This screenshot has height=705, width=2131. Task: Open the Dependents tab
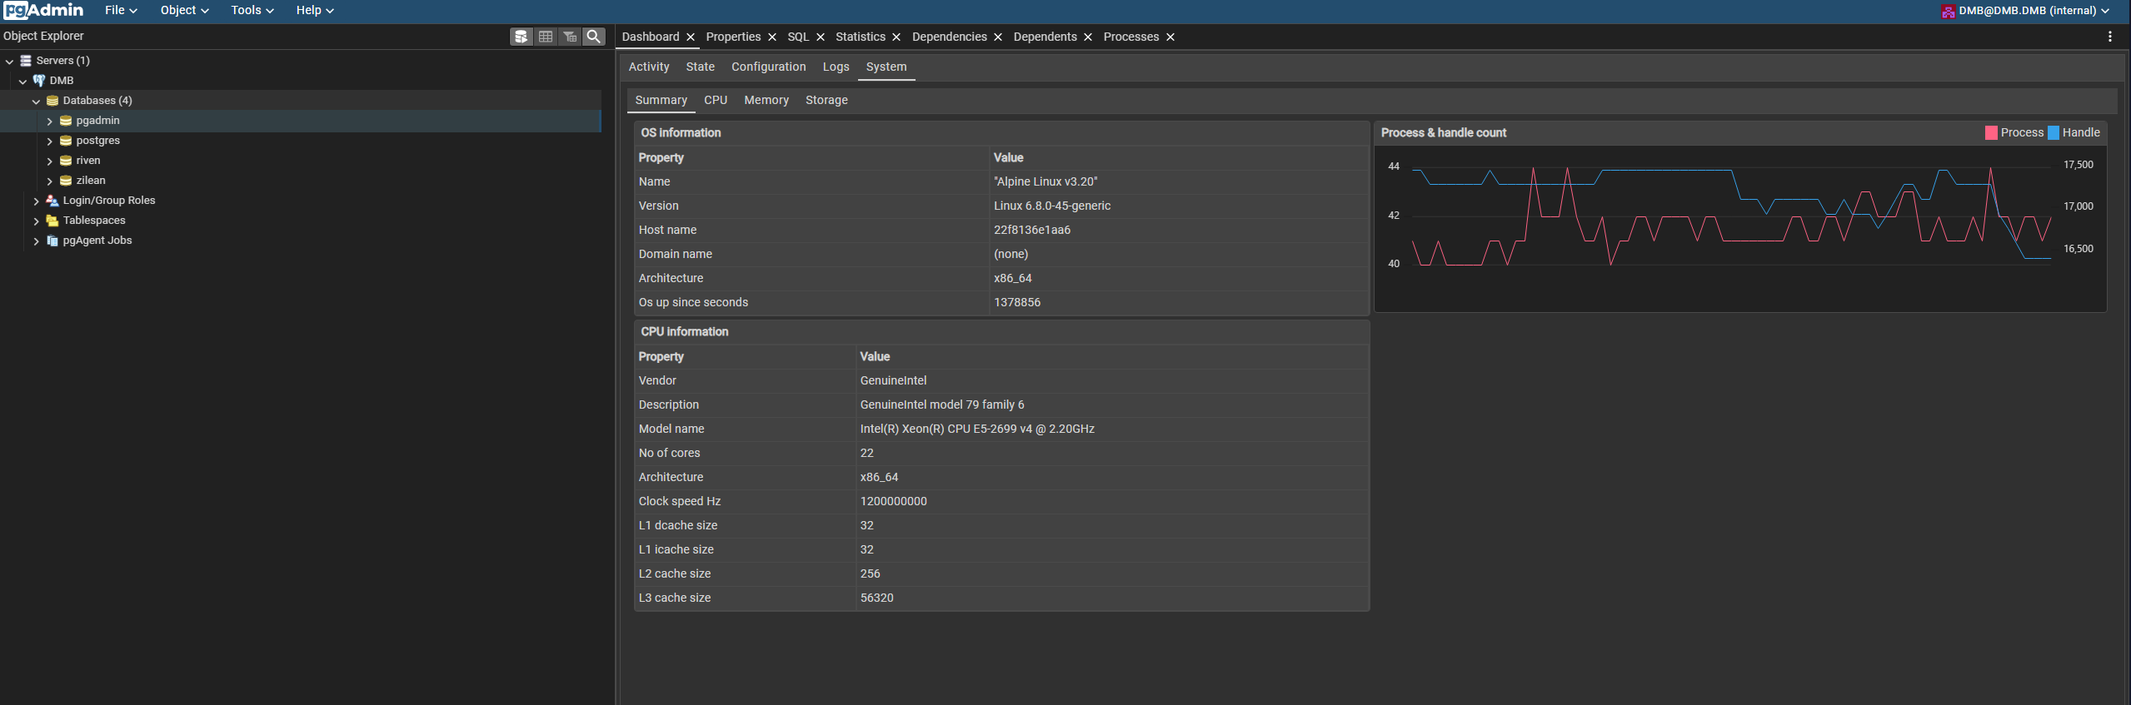(1045, 37)
